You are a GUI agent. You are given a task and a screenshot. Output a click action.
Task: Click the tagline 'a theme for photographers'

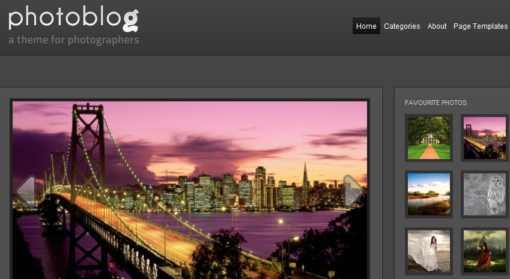pos(73,40)
